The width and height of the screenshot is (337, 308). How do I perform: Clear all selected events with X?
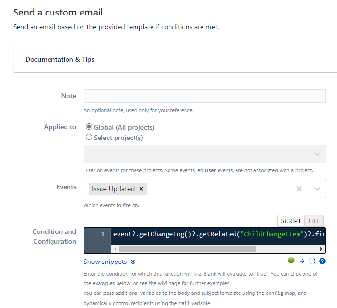tap(299, 189)
